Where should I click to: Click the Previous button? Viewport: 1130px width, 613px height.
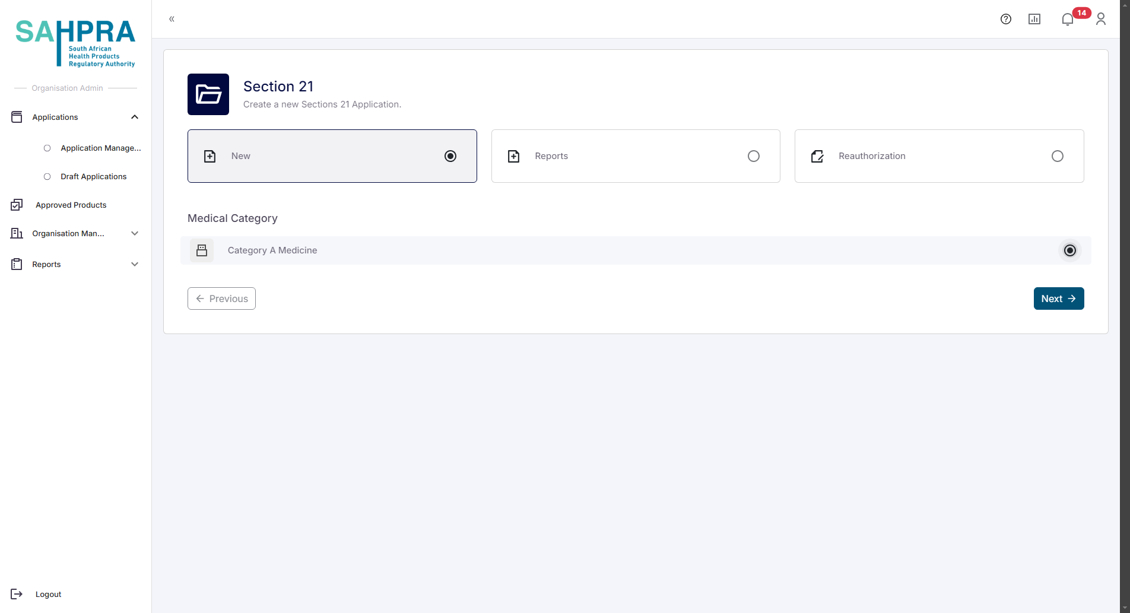[221, 298]
